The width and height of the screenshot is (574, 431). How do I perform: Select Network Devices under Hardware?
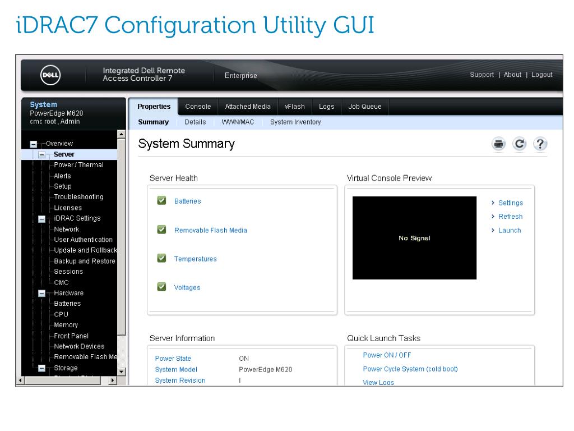point(78,346)
